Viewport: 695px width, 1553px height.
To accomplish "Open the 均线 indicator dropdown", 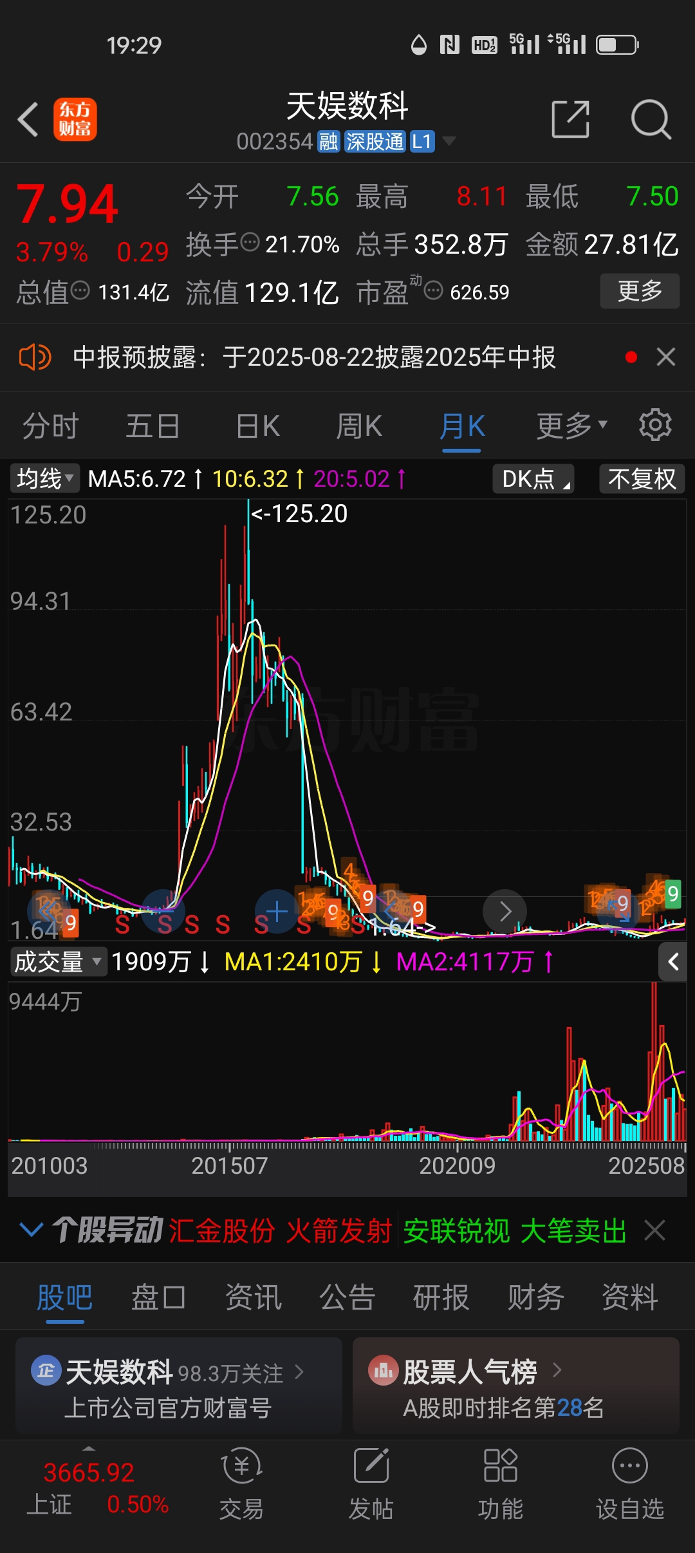I will point(45,478).
